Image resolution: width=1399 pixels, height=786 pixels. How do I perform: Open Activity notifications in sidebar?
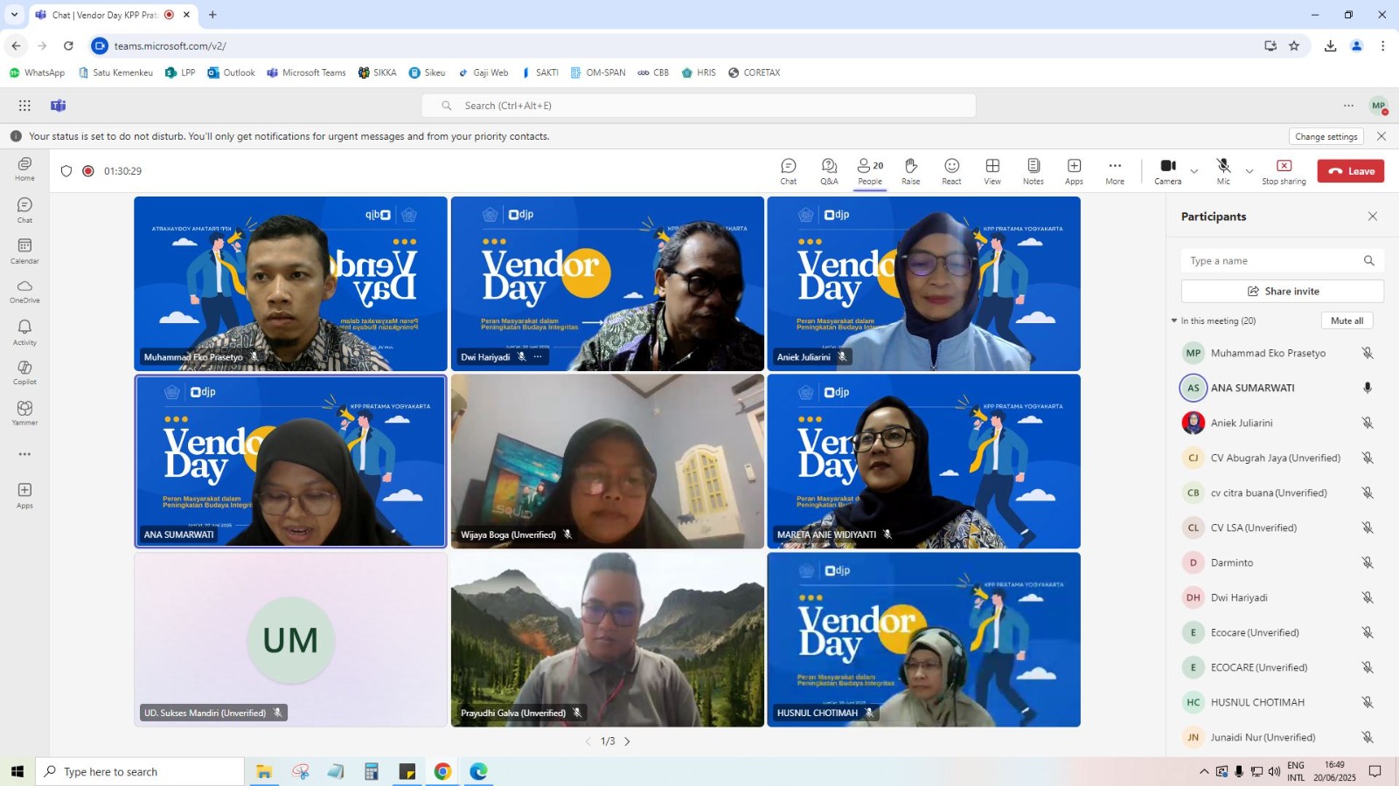click(24, 332)
